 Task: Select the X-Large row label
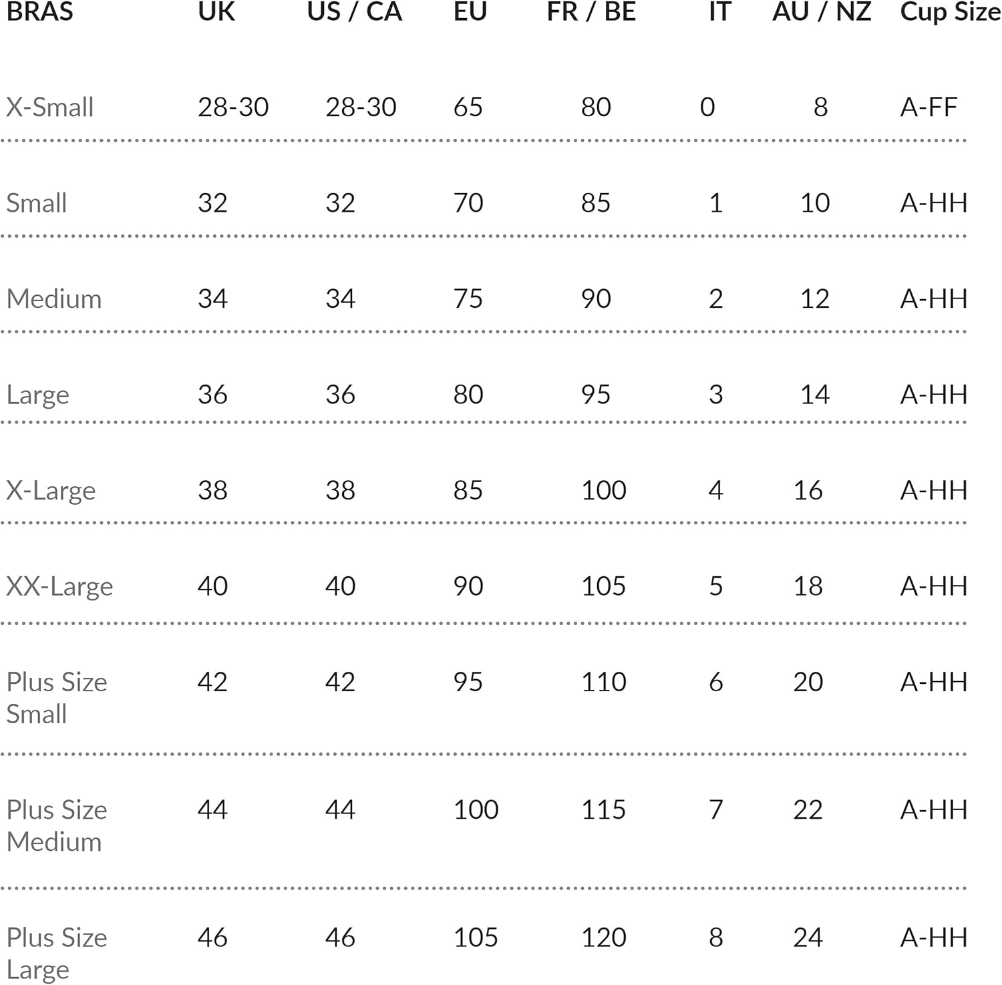(51, 491)
